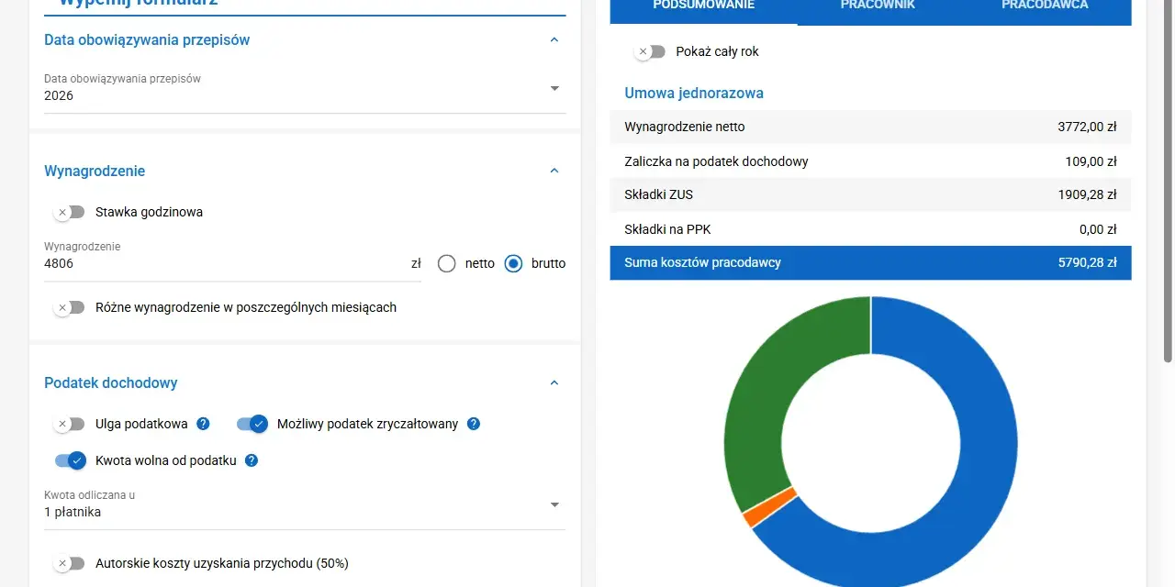Click the Suma kosztów pracodawcy row

click(x=870, y=262)
